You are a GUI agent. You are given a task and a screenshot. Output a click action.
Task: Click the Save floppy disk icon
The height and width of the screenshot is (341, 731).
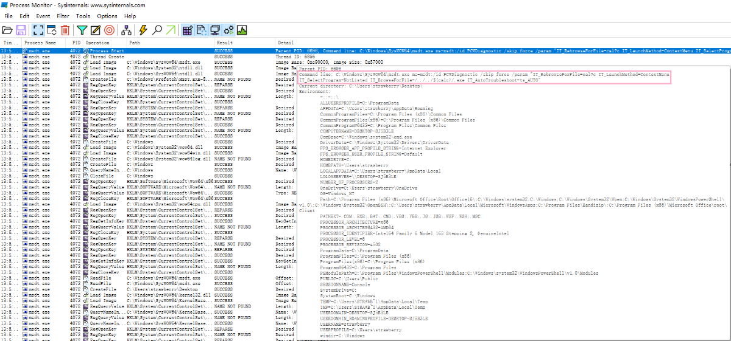(21, 30)
